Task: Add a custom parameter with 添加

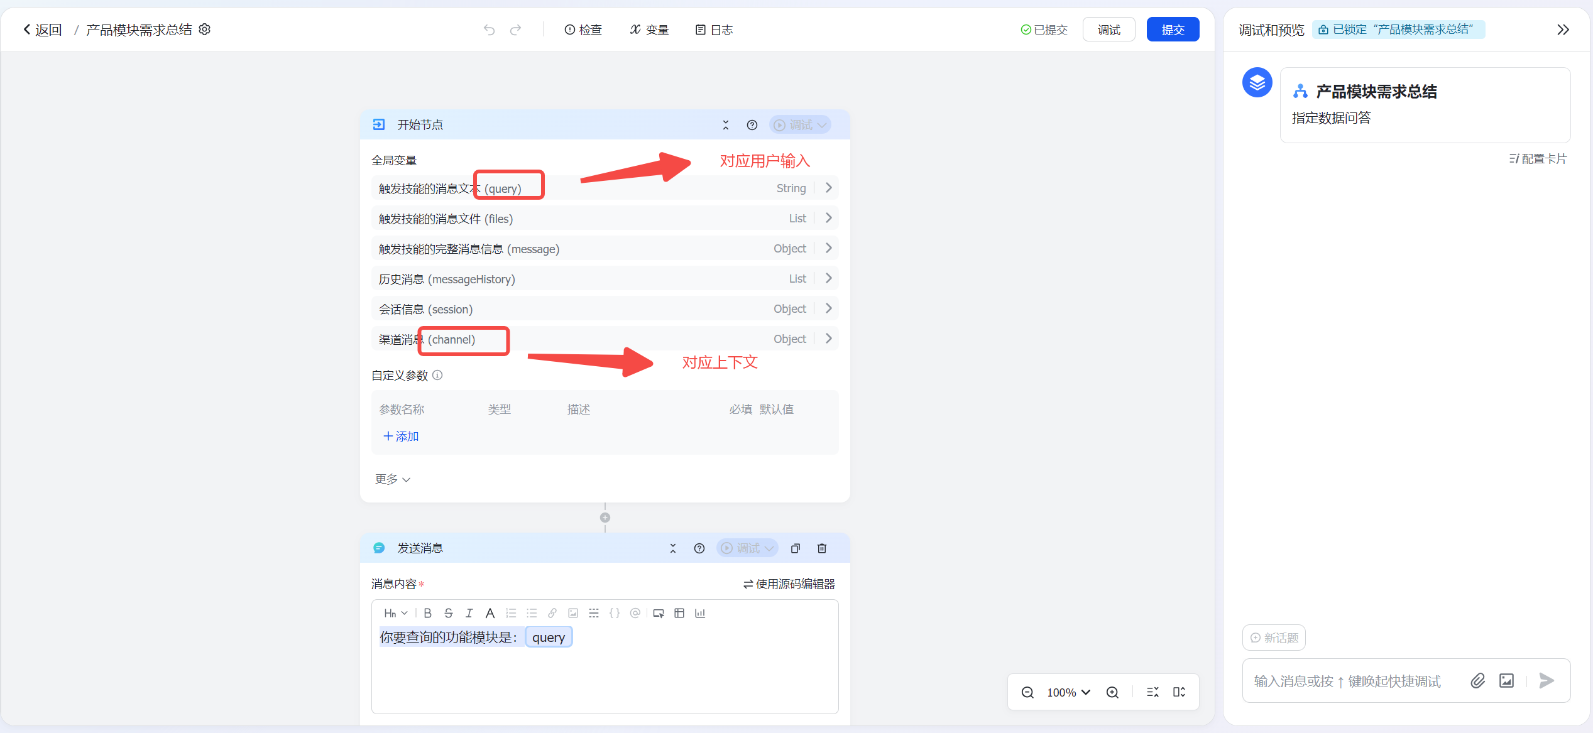Action: point(402,436)
